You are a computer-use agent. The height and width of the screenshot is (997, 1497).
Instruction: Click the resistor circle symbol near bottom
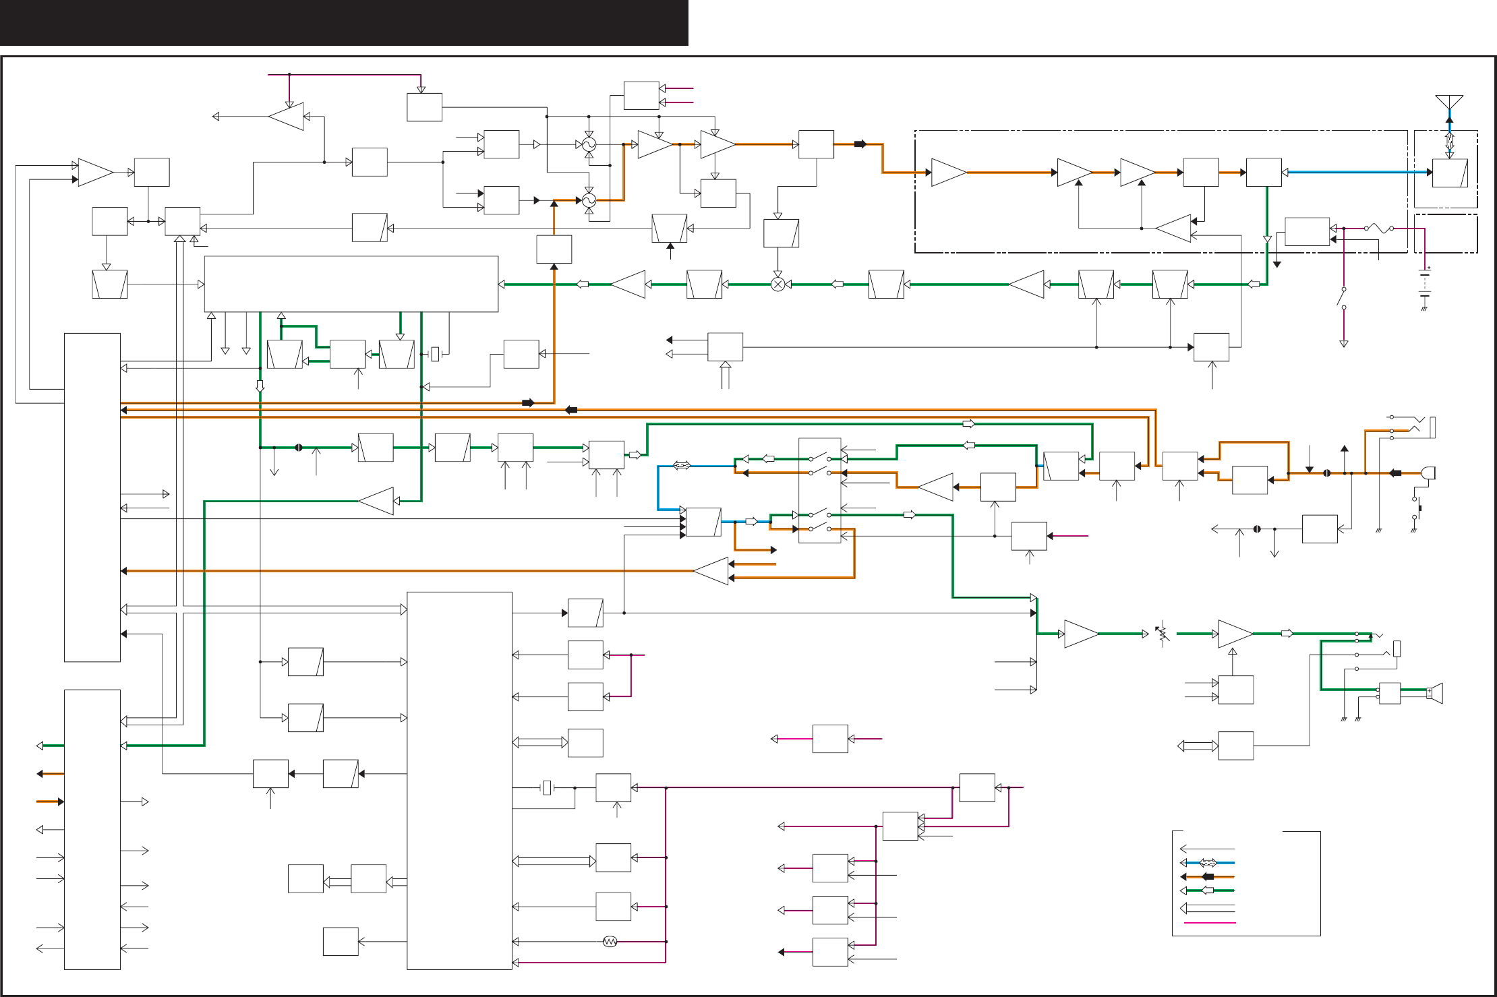[x=610, y=942]
